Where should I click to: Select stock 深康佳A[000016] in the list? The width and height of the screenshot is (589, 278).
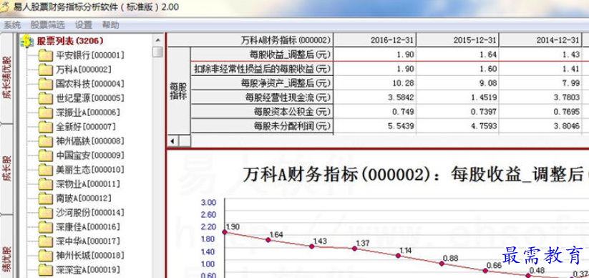pos(87,227)
